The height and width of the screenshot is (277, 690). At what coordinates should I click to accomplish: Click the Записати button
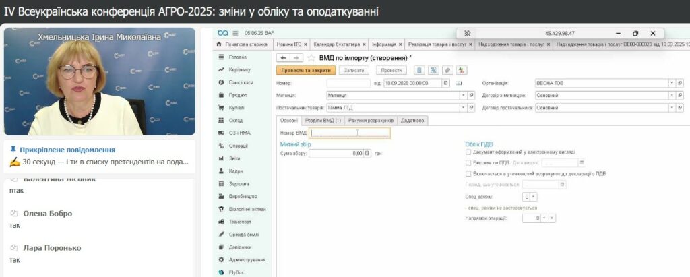(x=354, y=70)
